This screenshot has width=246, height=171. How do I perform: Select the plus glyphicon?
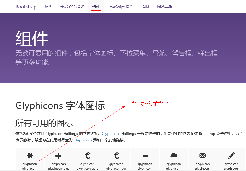58,156
